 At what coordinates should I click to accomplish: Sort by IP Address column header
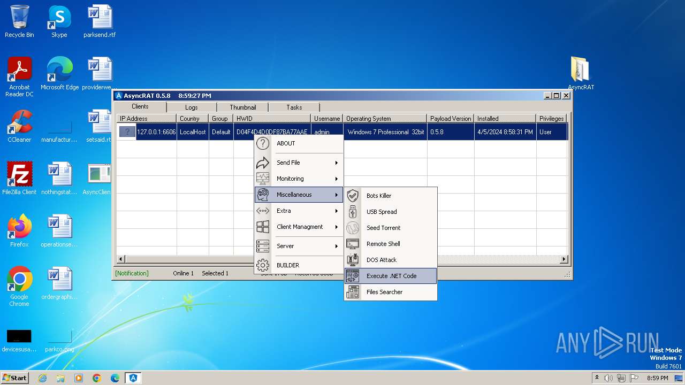click(147, 119)
